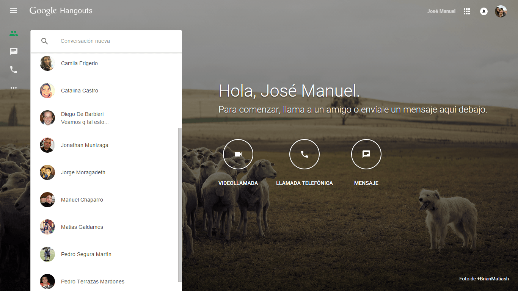
Task: Open chat with Matias Galdames
Action: 106,227
